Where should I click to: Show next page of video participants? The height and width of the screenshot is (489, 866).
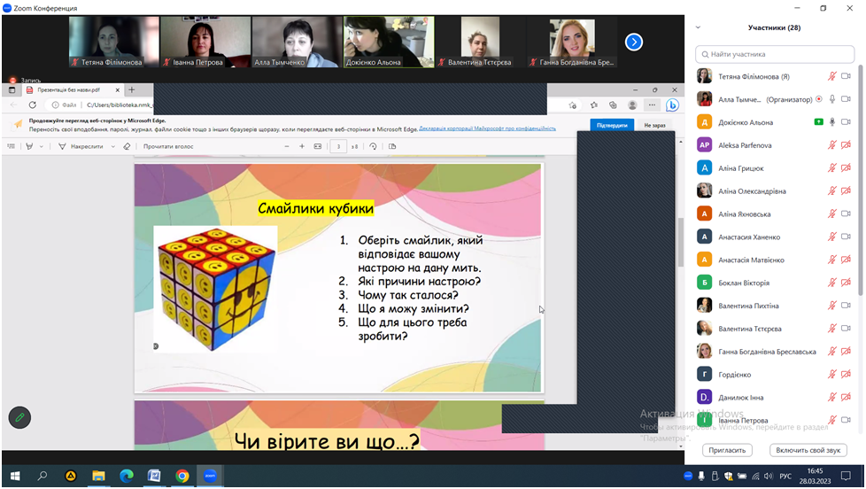tap(633, 42)
